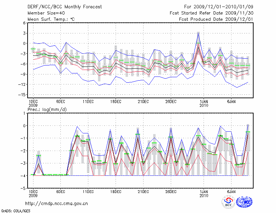Click the early December precipitation spike

(x=39, y=156)
